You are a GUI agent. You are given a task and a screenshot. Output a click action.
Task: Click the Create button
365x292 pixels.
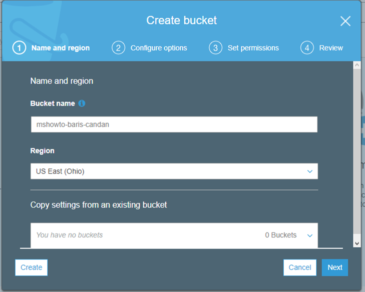click(32, 267)
